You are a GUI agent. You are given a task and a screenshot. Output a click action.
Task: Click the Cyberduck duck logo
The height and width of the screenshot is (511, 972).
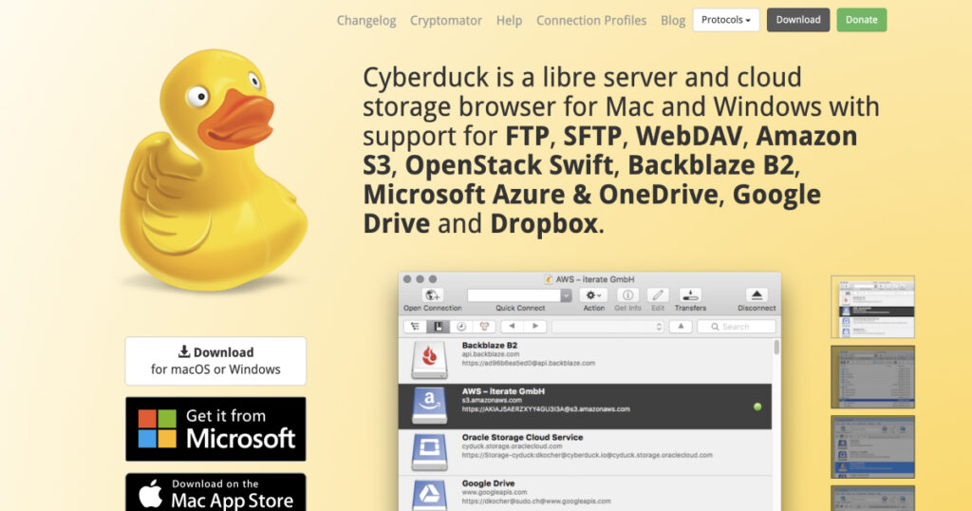coord(214,171)
